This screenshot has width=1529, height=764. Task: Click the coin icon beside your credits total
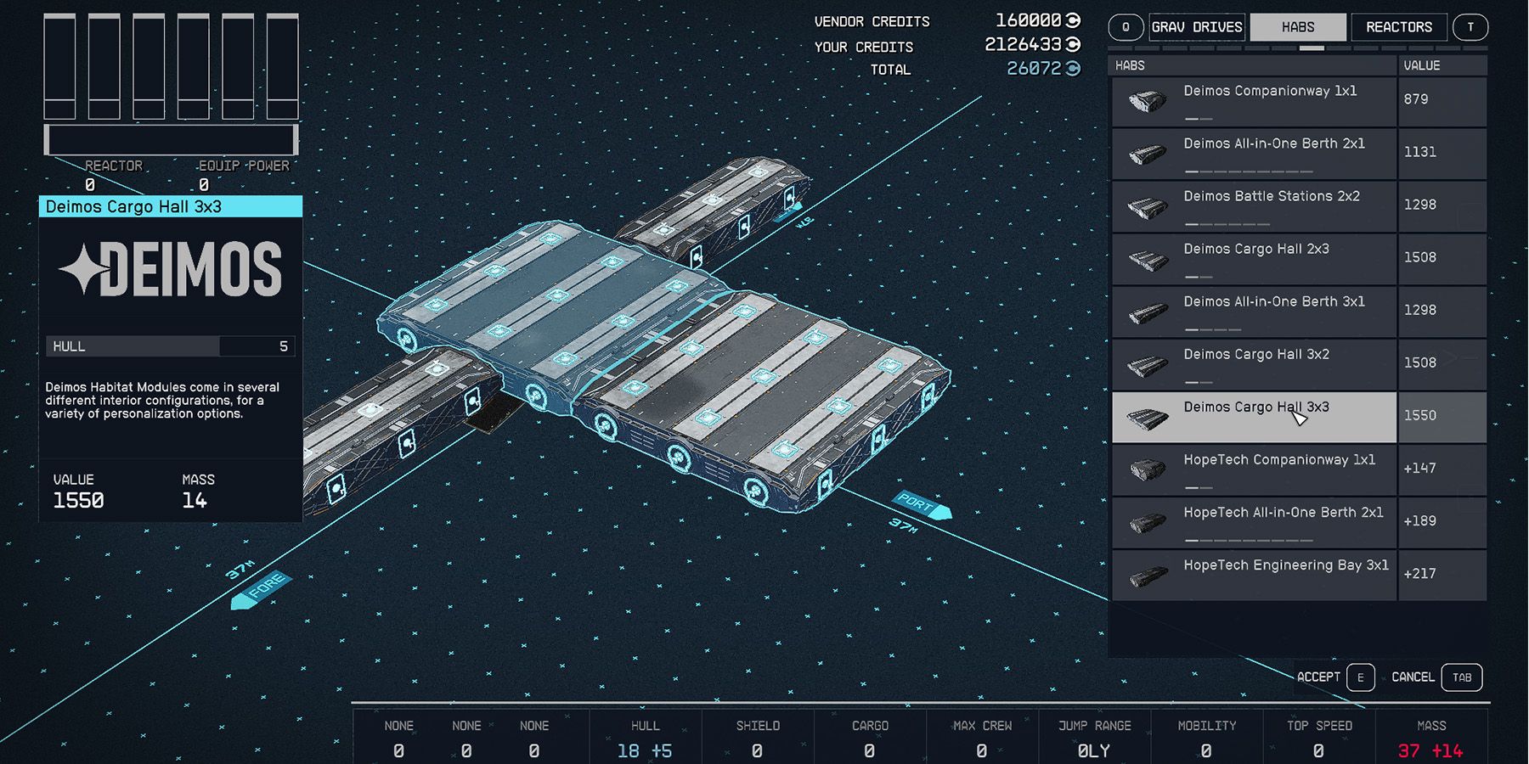[x=1072, y=45]
